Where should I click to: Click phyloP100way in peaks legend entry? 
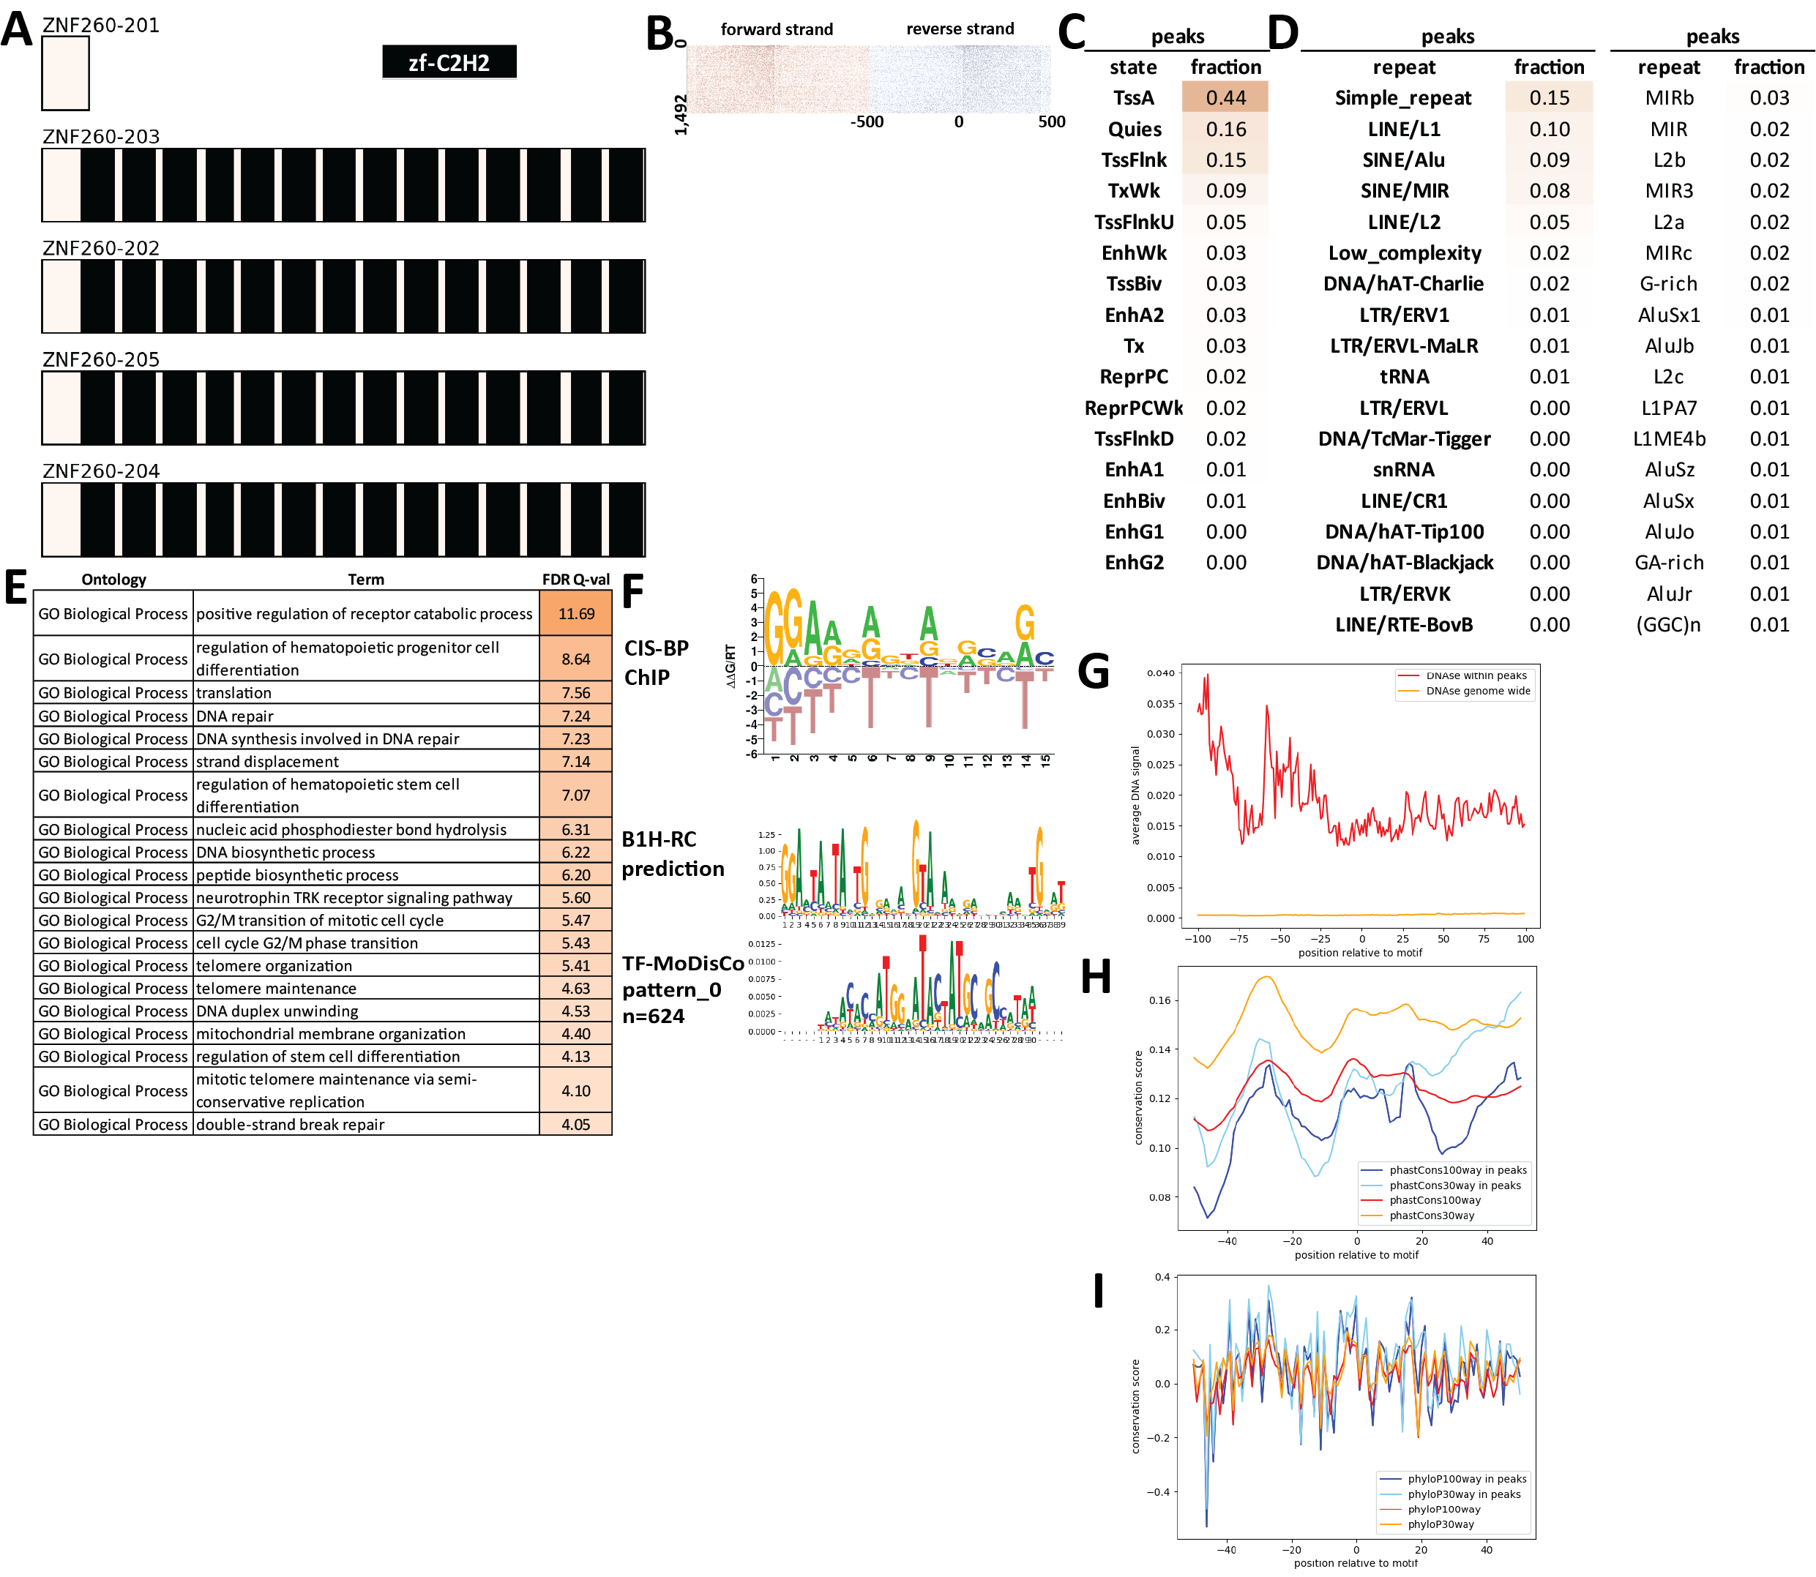(1467, 1480)
